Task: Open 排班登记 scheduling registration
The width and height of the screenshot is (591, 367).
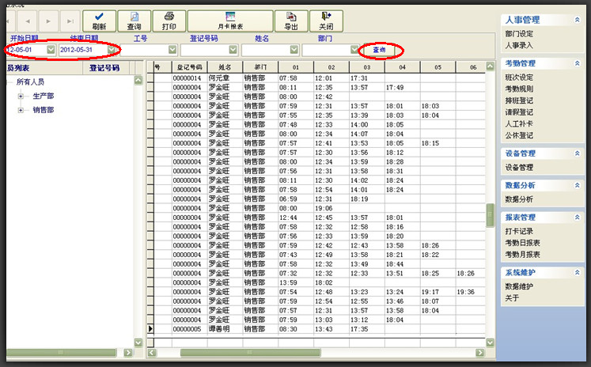Action: click(x=519, y=100)
